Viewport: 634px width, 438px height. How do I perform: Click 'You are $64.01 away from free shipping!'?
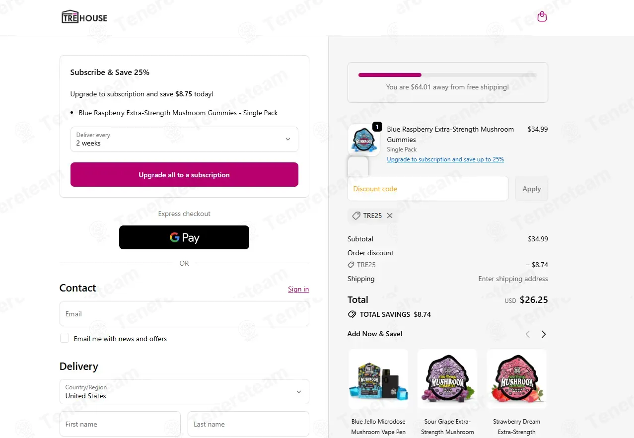447,87
